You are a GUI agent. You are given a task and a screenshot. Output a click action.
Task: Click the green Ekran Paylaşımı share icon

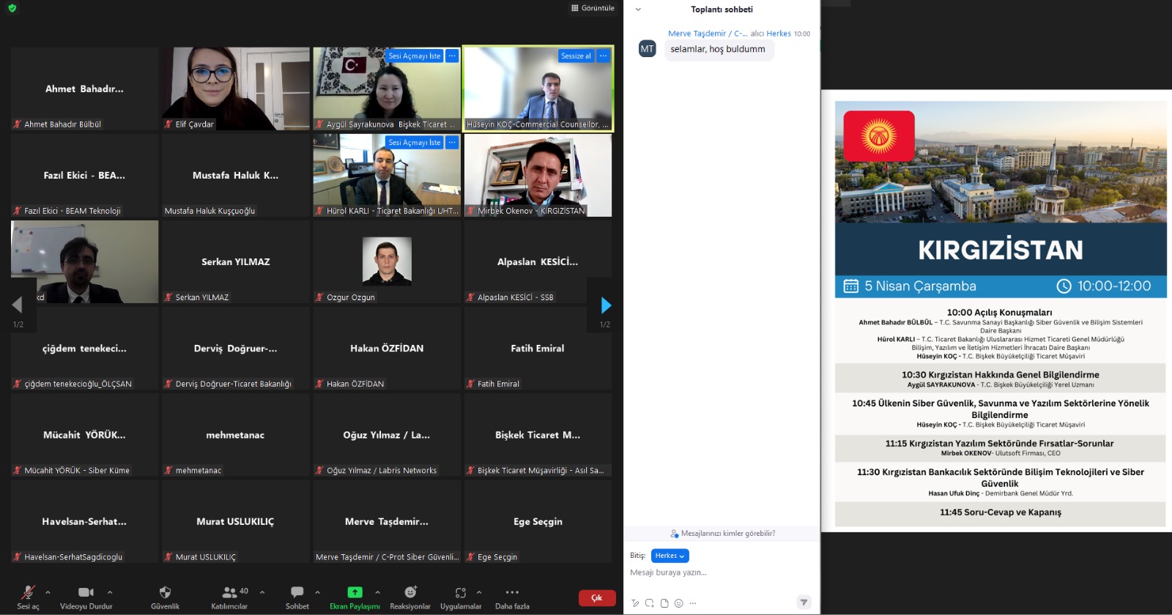[355, 592]
